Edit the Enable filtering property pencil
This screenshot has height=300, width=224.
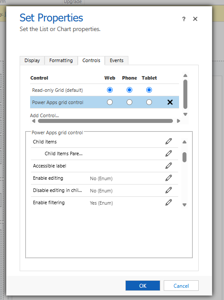tap(169, 202)
